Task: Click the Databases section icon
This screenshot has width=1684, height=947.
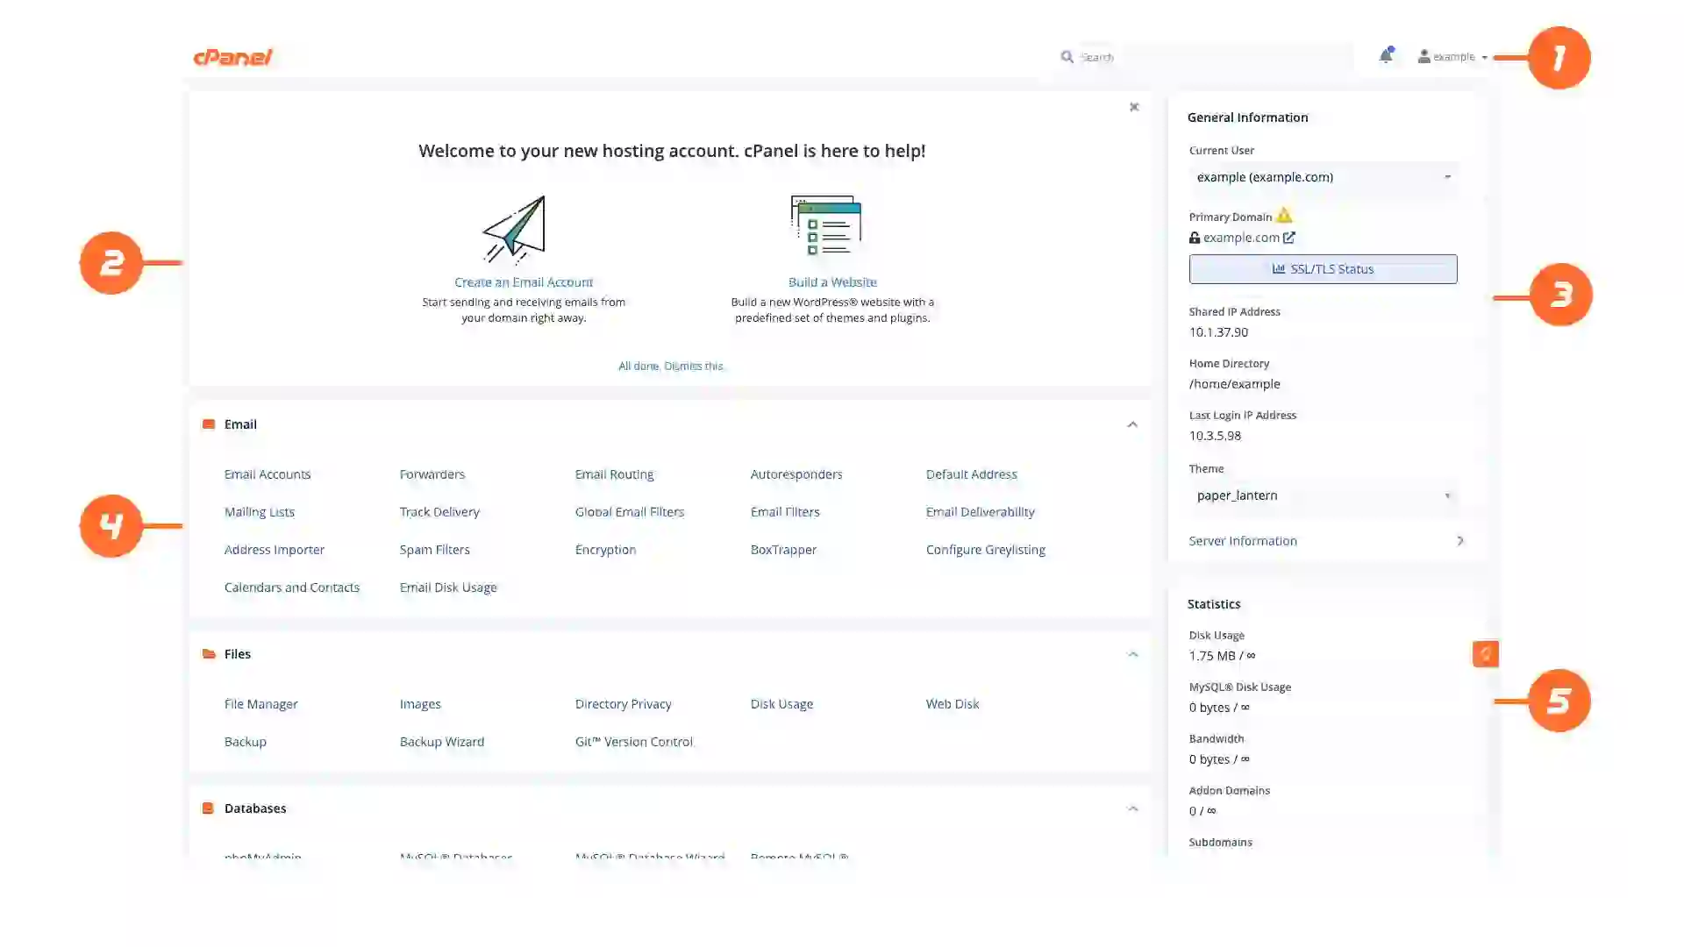Action: click(x=208, y=808)
